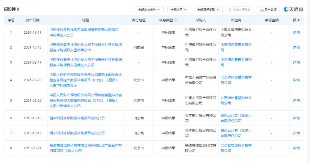
Task: Click the download icon on 导出数据
Action: [x=262, y=10]
